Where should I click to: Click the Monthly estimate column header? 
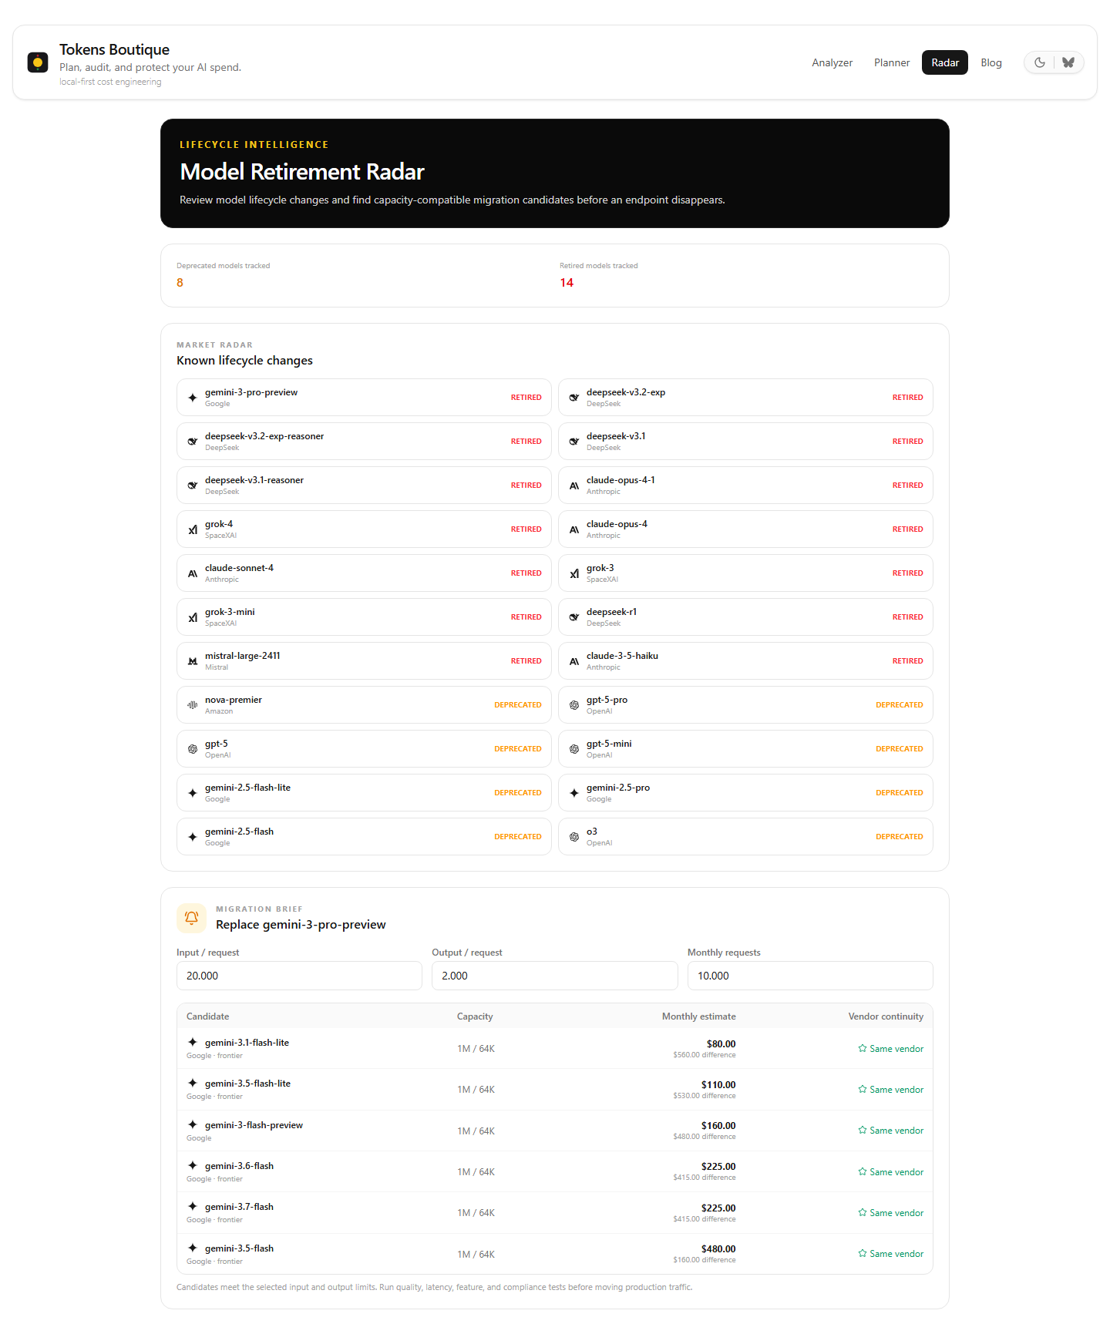[698, 1016]
